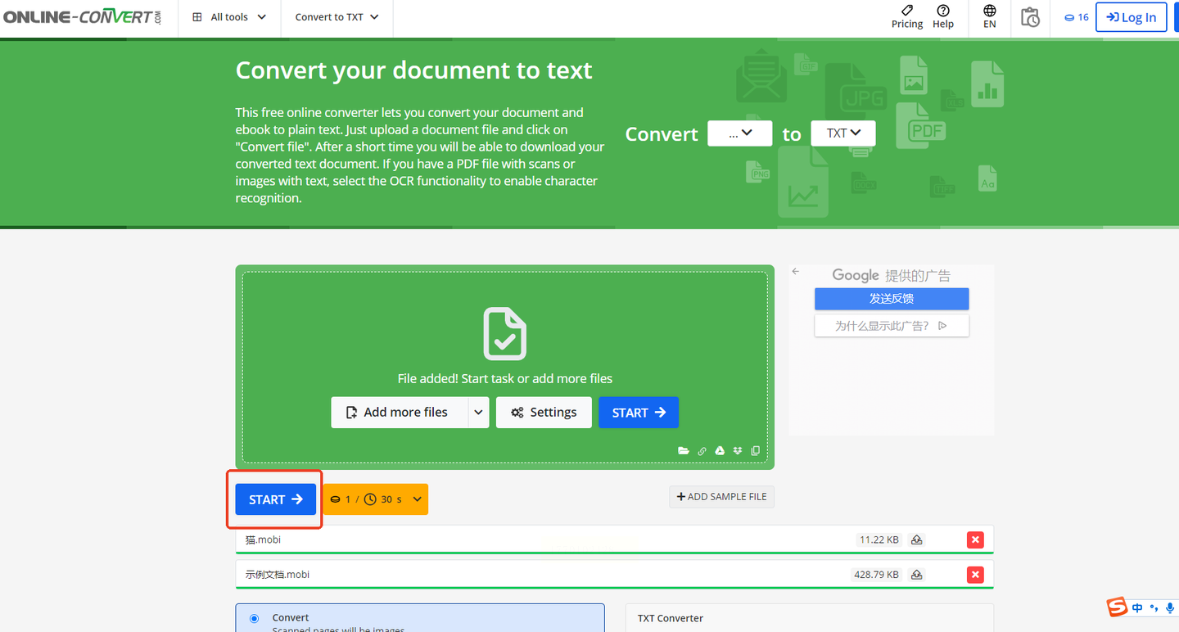Viewport: 1179px width, 632px height.
Task: Click the EN language selector
Action: 990,16
